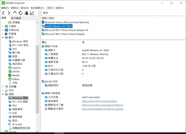
Task: Select 多重顯示器 in the tree
Action: 19,60
